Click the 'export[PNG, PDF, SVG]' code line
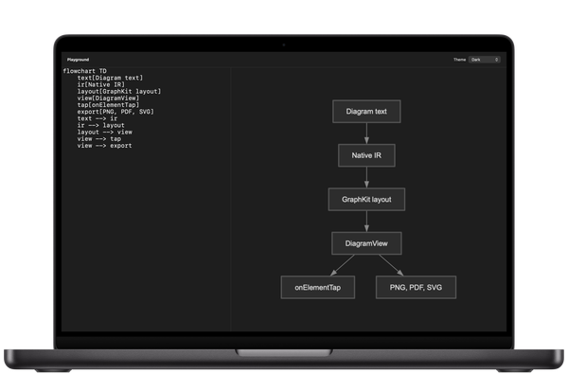568x374 pixels. (115, 112)
